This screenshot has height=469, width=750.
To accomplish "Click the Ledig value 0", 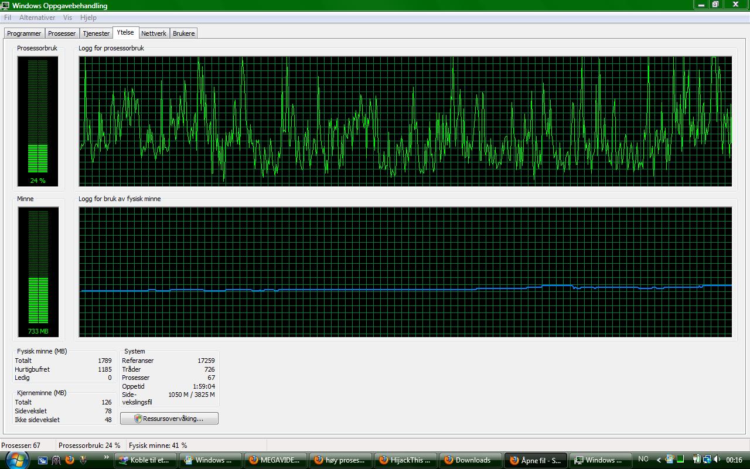I will click(x=110, y=378).
